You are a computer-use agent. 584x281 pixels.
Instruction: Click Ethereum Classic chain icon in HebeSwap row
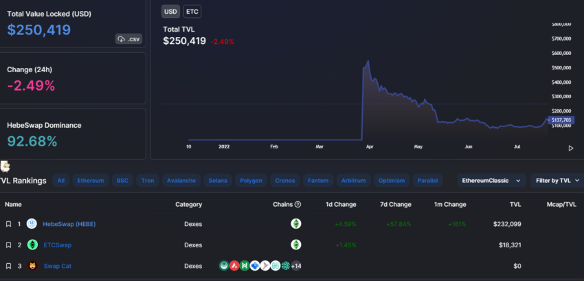(296, 223)
